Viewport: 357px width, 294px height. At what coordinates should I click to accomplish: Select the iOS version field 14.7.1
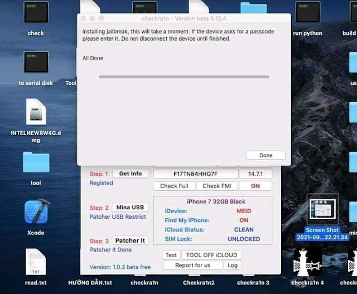pos(255,174)
